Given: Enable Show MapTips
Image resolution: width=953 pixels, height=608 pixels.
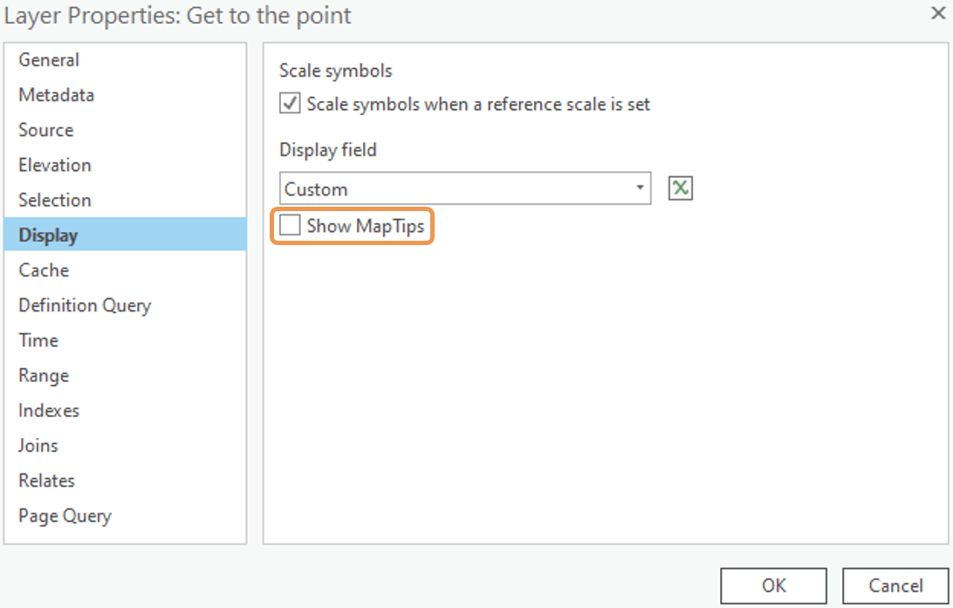Looking at the screenshot, I should [x=291, y=225].
